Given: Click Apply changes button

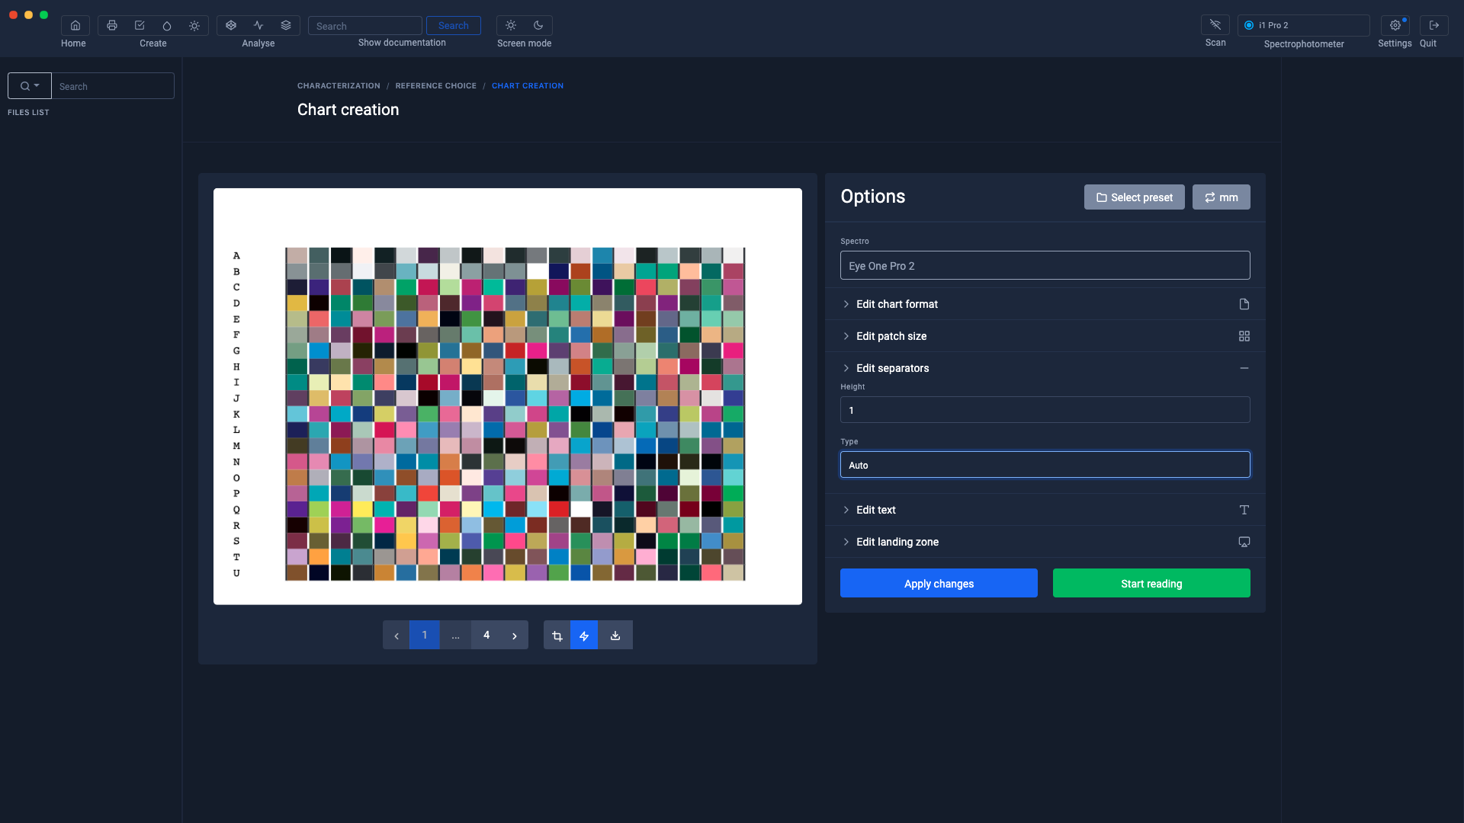Looking at the screenshot, I should (x=939, y=583).
